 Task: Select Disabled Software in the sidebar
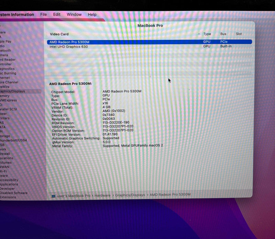click(x=14, y=193)
